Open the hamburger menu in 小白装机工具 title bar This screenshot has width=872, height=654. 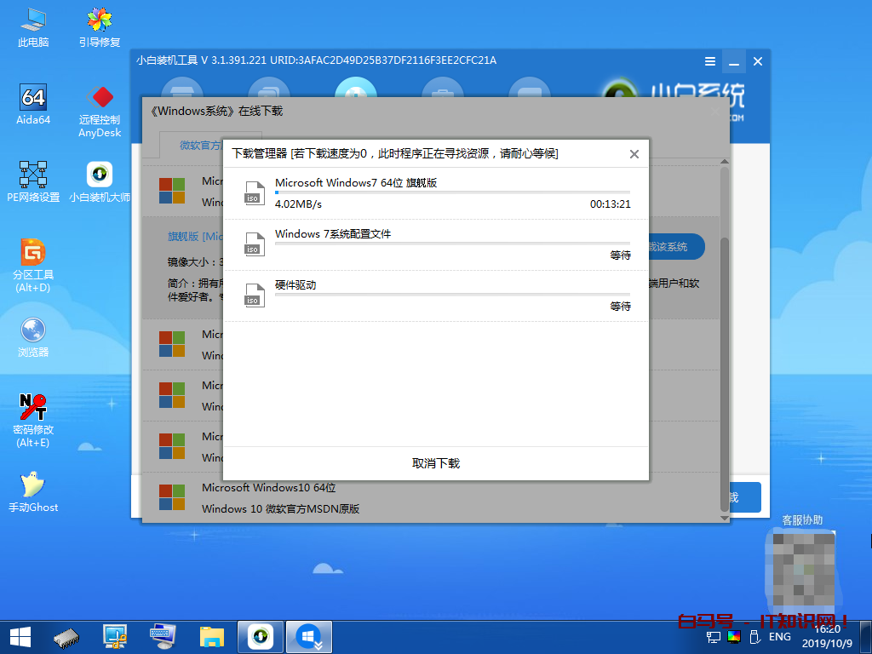pos(710,61)
